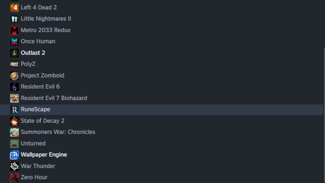Click the Metro 2033 Redux icon

point(14,30)
